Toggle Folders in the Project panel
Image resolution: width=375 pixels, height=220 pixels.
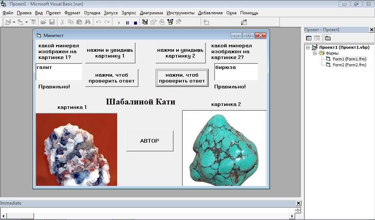pos(328,38)
